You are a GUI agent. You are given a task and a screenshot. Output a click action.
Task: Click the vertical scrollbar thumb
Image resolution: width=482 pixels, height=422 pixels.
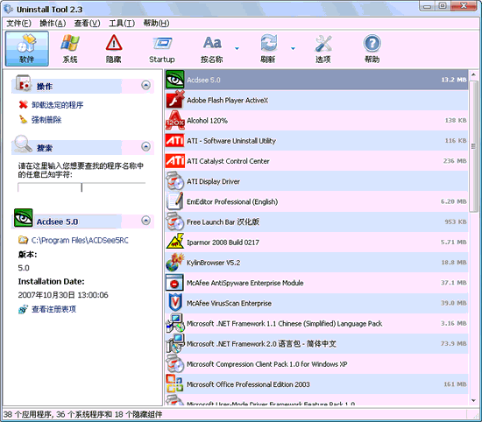(x=473, y=146)
